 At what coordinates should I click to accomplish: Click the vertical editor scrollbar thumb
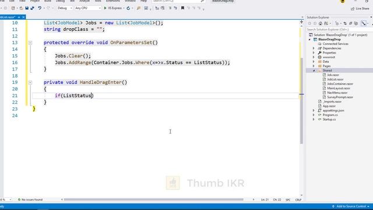301,100
